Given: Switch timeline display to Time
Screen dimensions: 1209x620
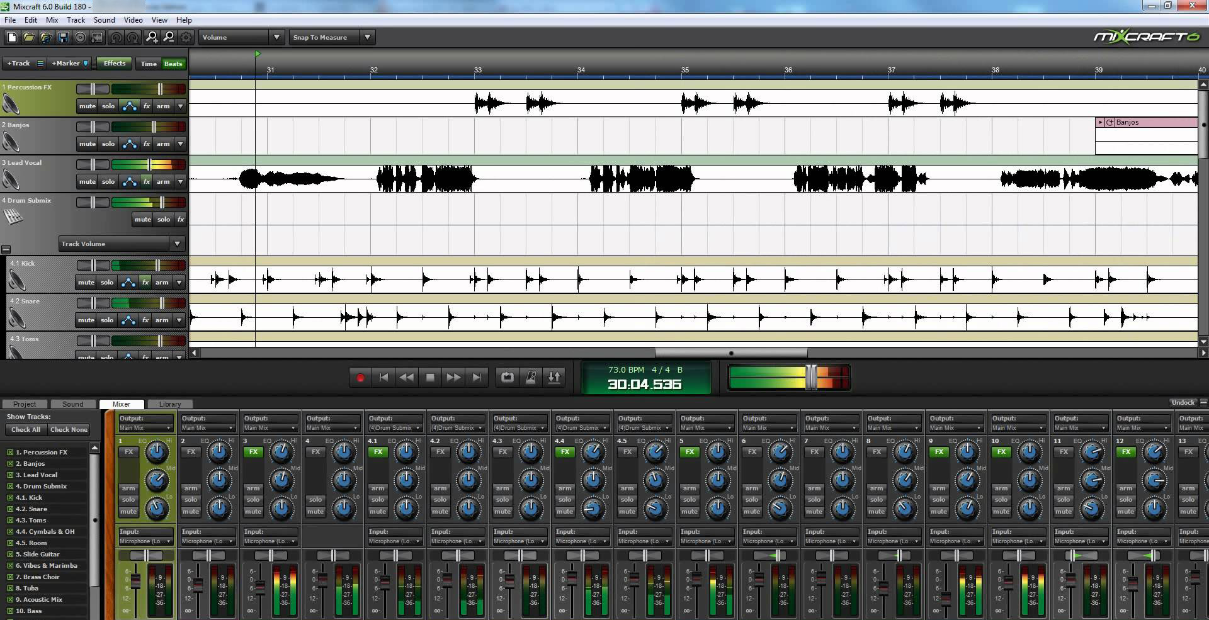Looking at the screenshot, I should (149, 64).
